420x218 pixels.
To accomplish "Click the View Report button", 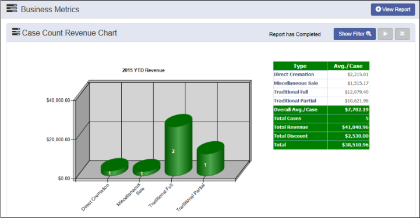I will (x=393, y=9).
